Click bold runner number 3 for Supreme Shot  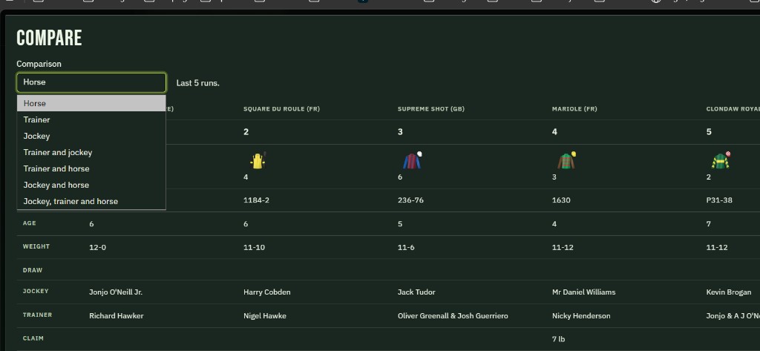click(400, 132)
